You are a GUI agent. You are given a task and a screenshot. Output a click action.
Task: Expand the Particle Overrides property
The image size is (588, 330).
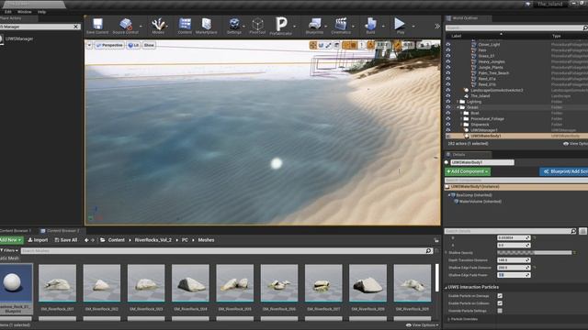tap(449, 319)
